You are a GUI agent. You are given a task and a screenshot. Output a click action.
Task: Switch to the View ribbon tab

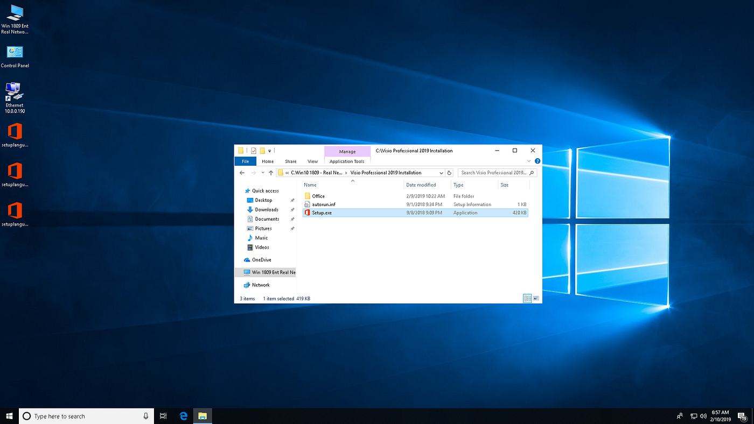pos(313,161)
